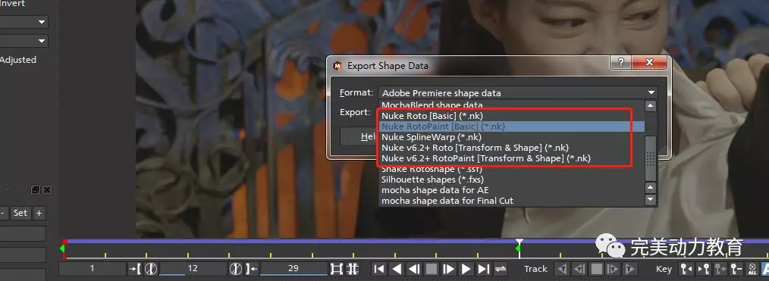Click the reset in-point icon beside frame 12

(151, 269)
